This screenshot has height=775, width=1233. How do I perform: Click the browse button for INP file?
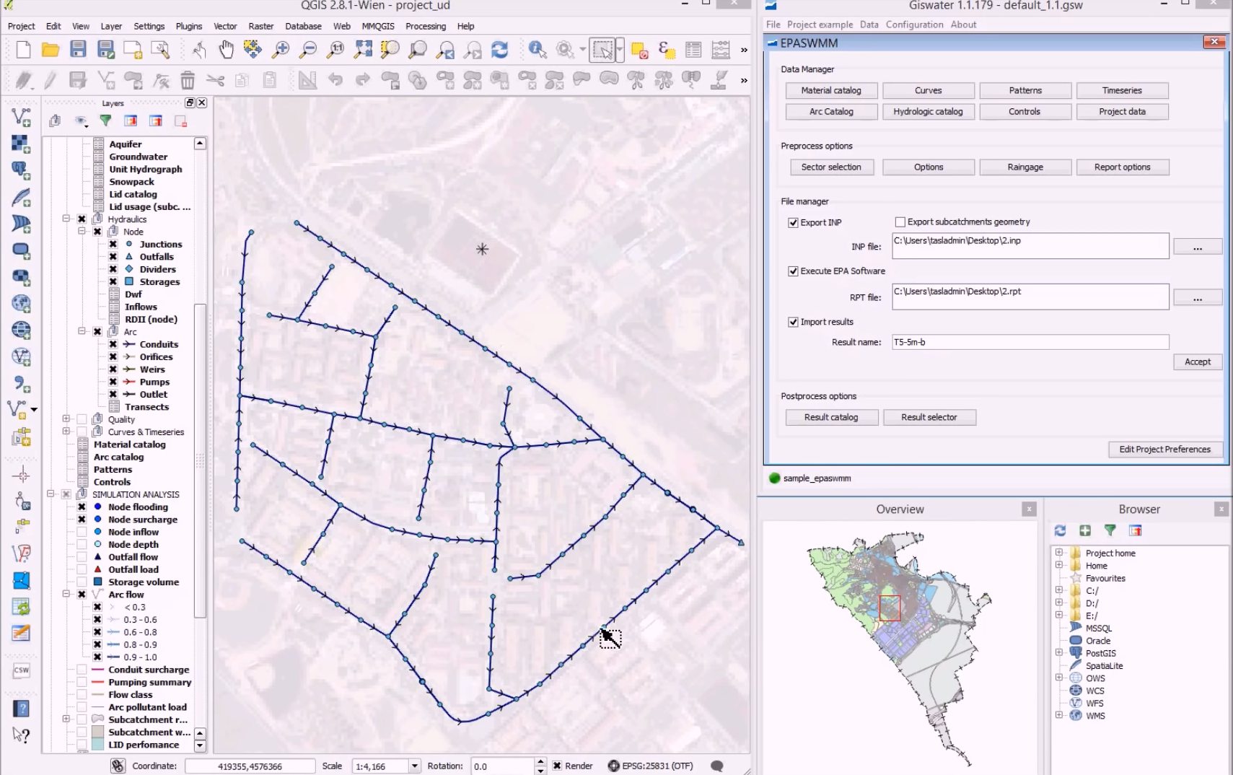pos(1198,247)
